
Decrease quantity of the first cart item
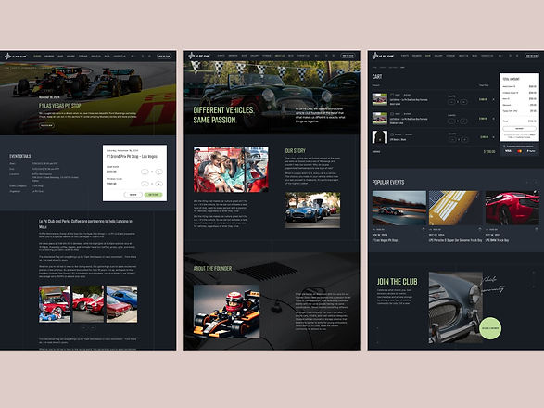[451, 102]
